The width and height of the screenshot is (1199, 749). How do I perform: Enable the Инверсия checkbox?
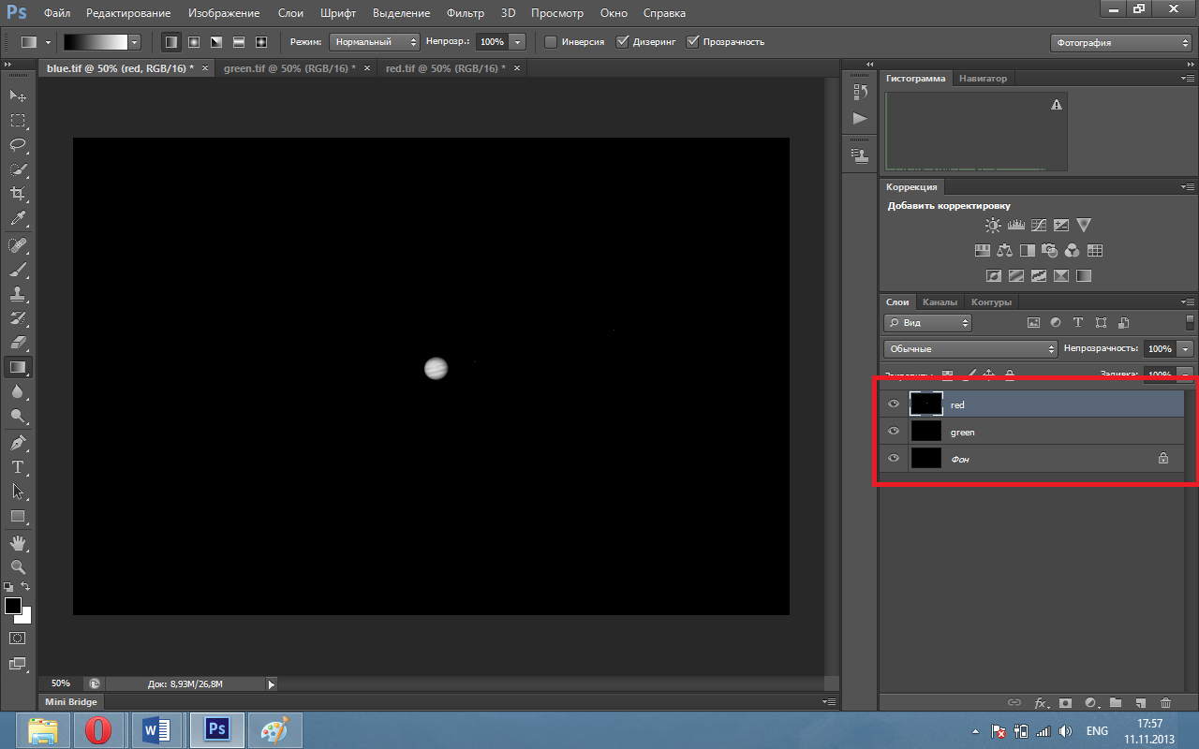click(x=551, y=42)
